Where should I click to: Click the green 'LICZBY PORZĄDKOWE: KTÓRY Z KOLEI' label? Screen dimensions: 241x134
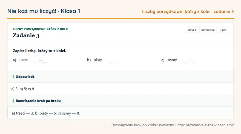point(41,29)
